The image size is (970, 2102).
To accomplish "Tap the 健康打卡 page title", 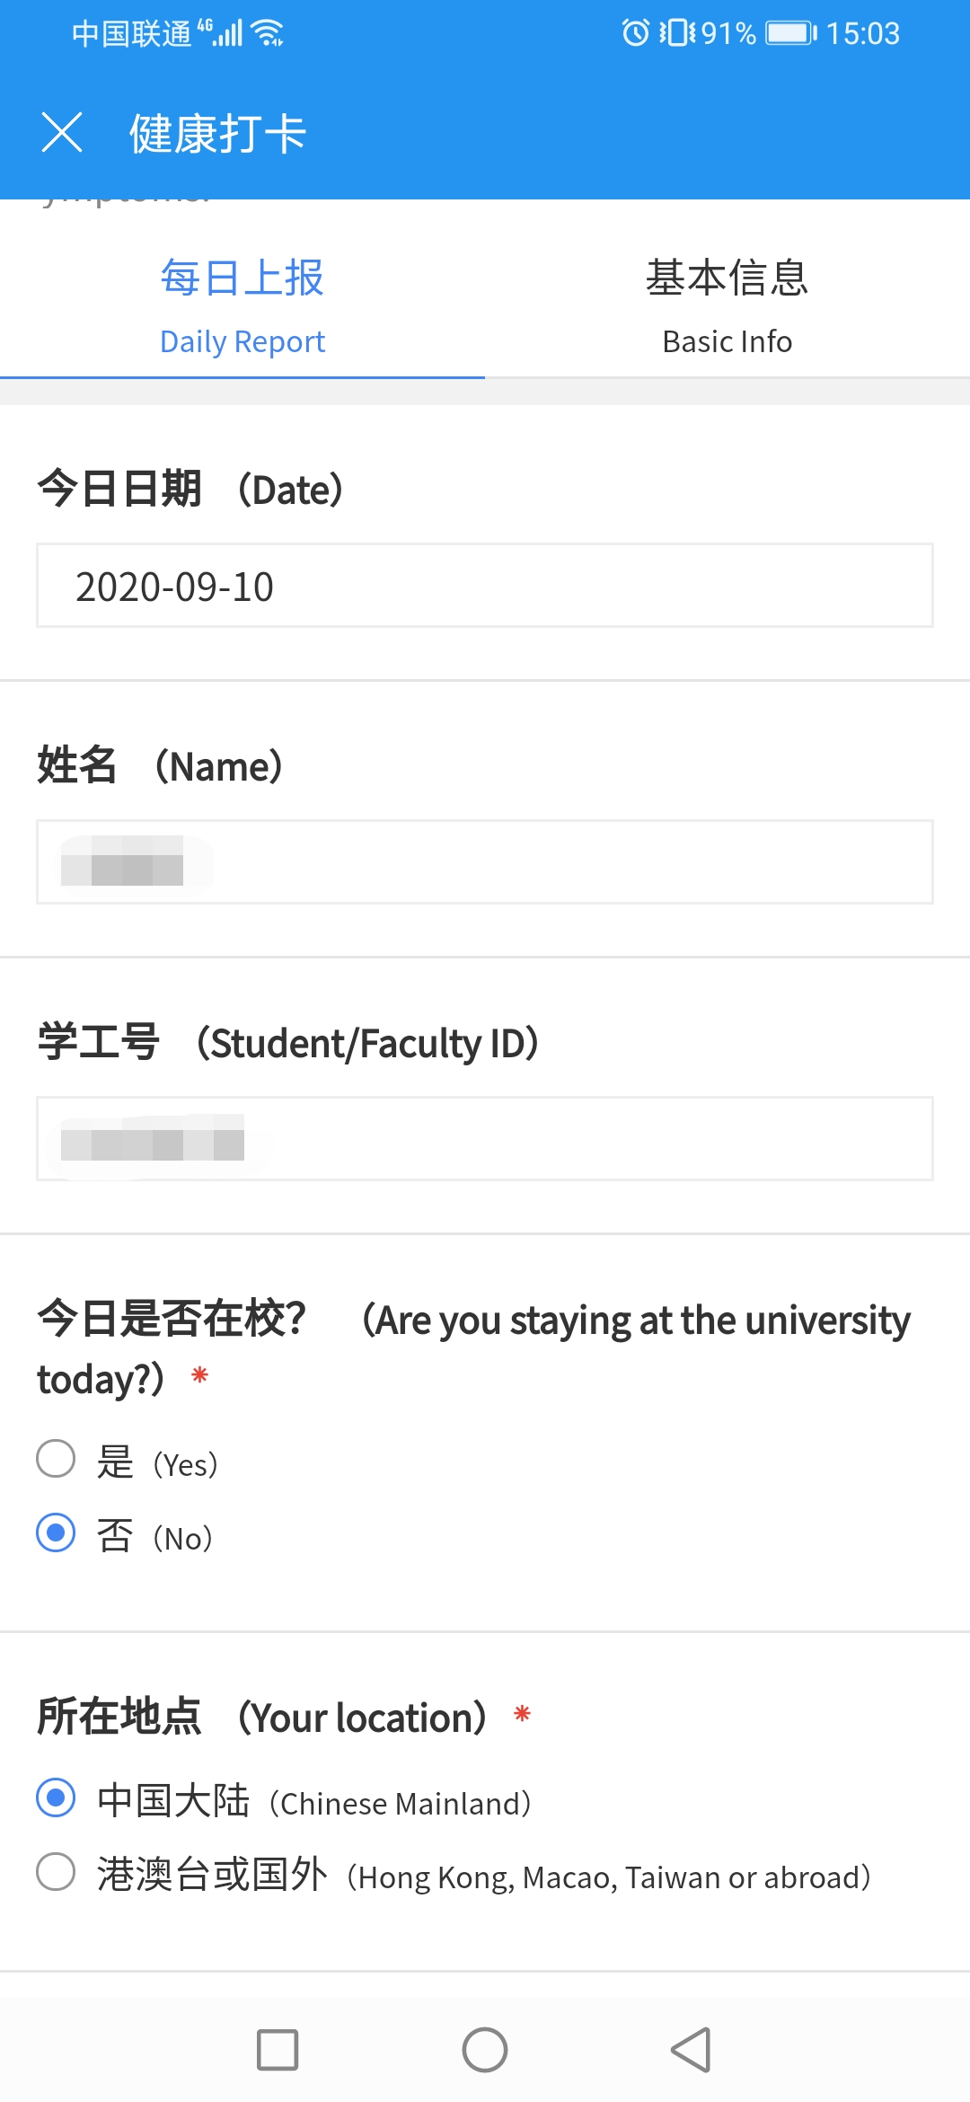I will point(218,134).
